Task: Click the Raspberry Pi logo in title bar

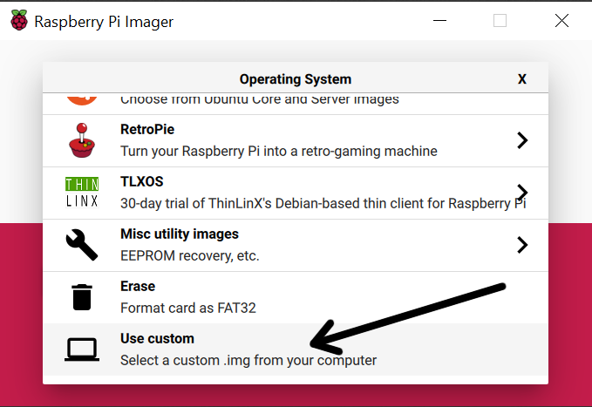Action: point(19,20)
